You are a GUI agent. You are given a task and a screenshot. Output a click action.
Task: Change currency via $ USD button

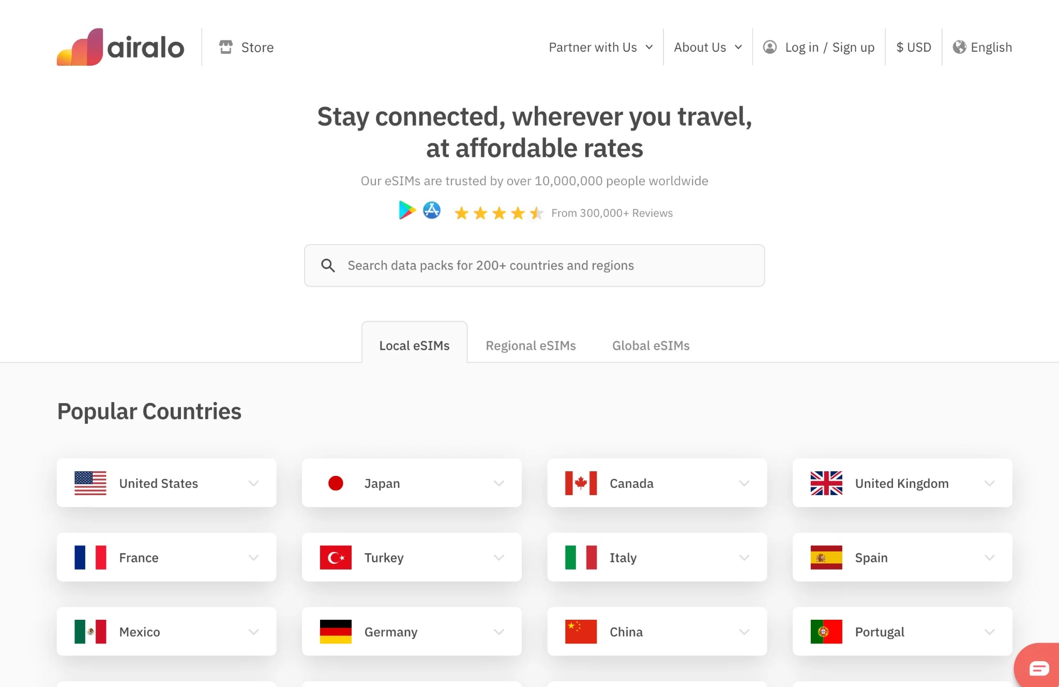tap(913, 47)
